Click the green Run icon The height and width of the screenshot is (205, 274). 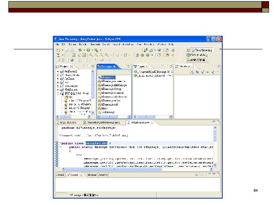coord(88,50)
